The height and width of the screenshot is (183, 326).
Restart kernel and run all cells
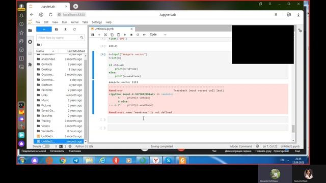[144, 35]
